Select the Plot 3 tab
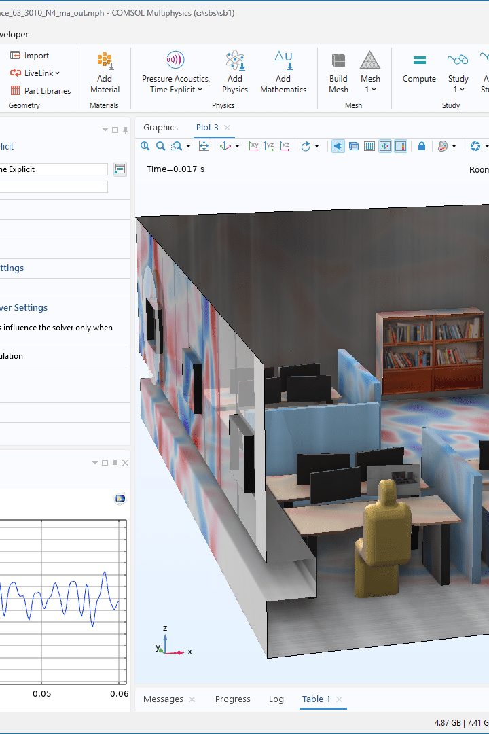489x734 pixels. (207, 127)
